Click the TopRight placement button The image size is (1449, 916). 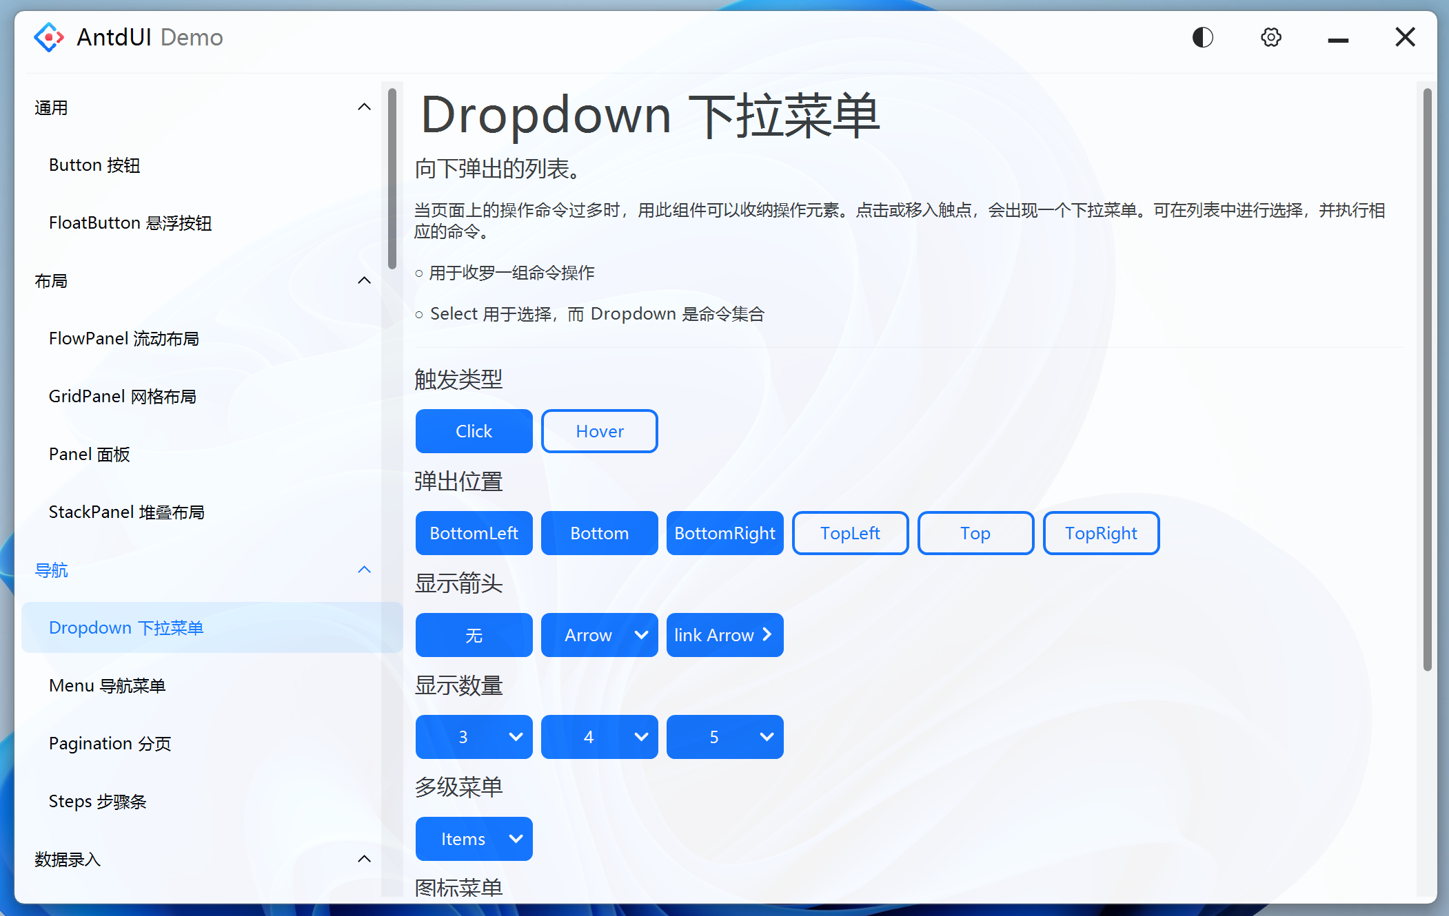click(x=1100, y=533)
